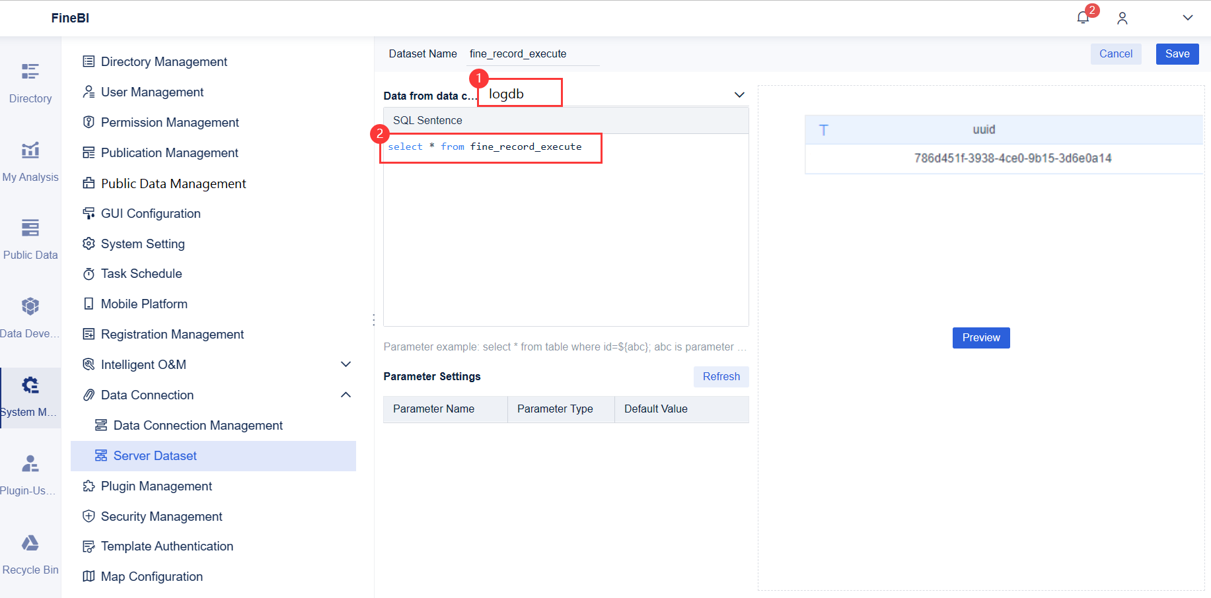
Task: Click Registration Management icon
Action: click(x=89, y=334)
